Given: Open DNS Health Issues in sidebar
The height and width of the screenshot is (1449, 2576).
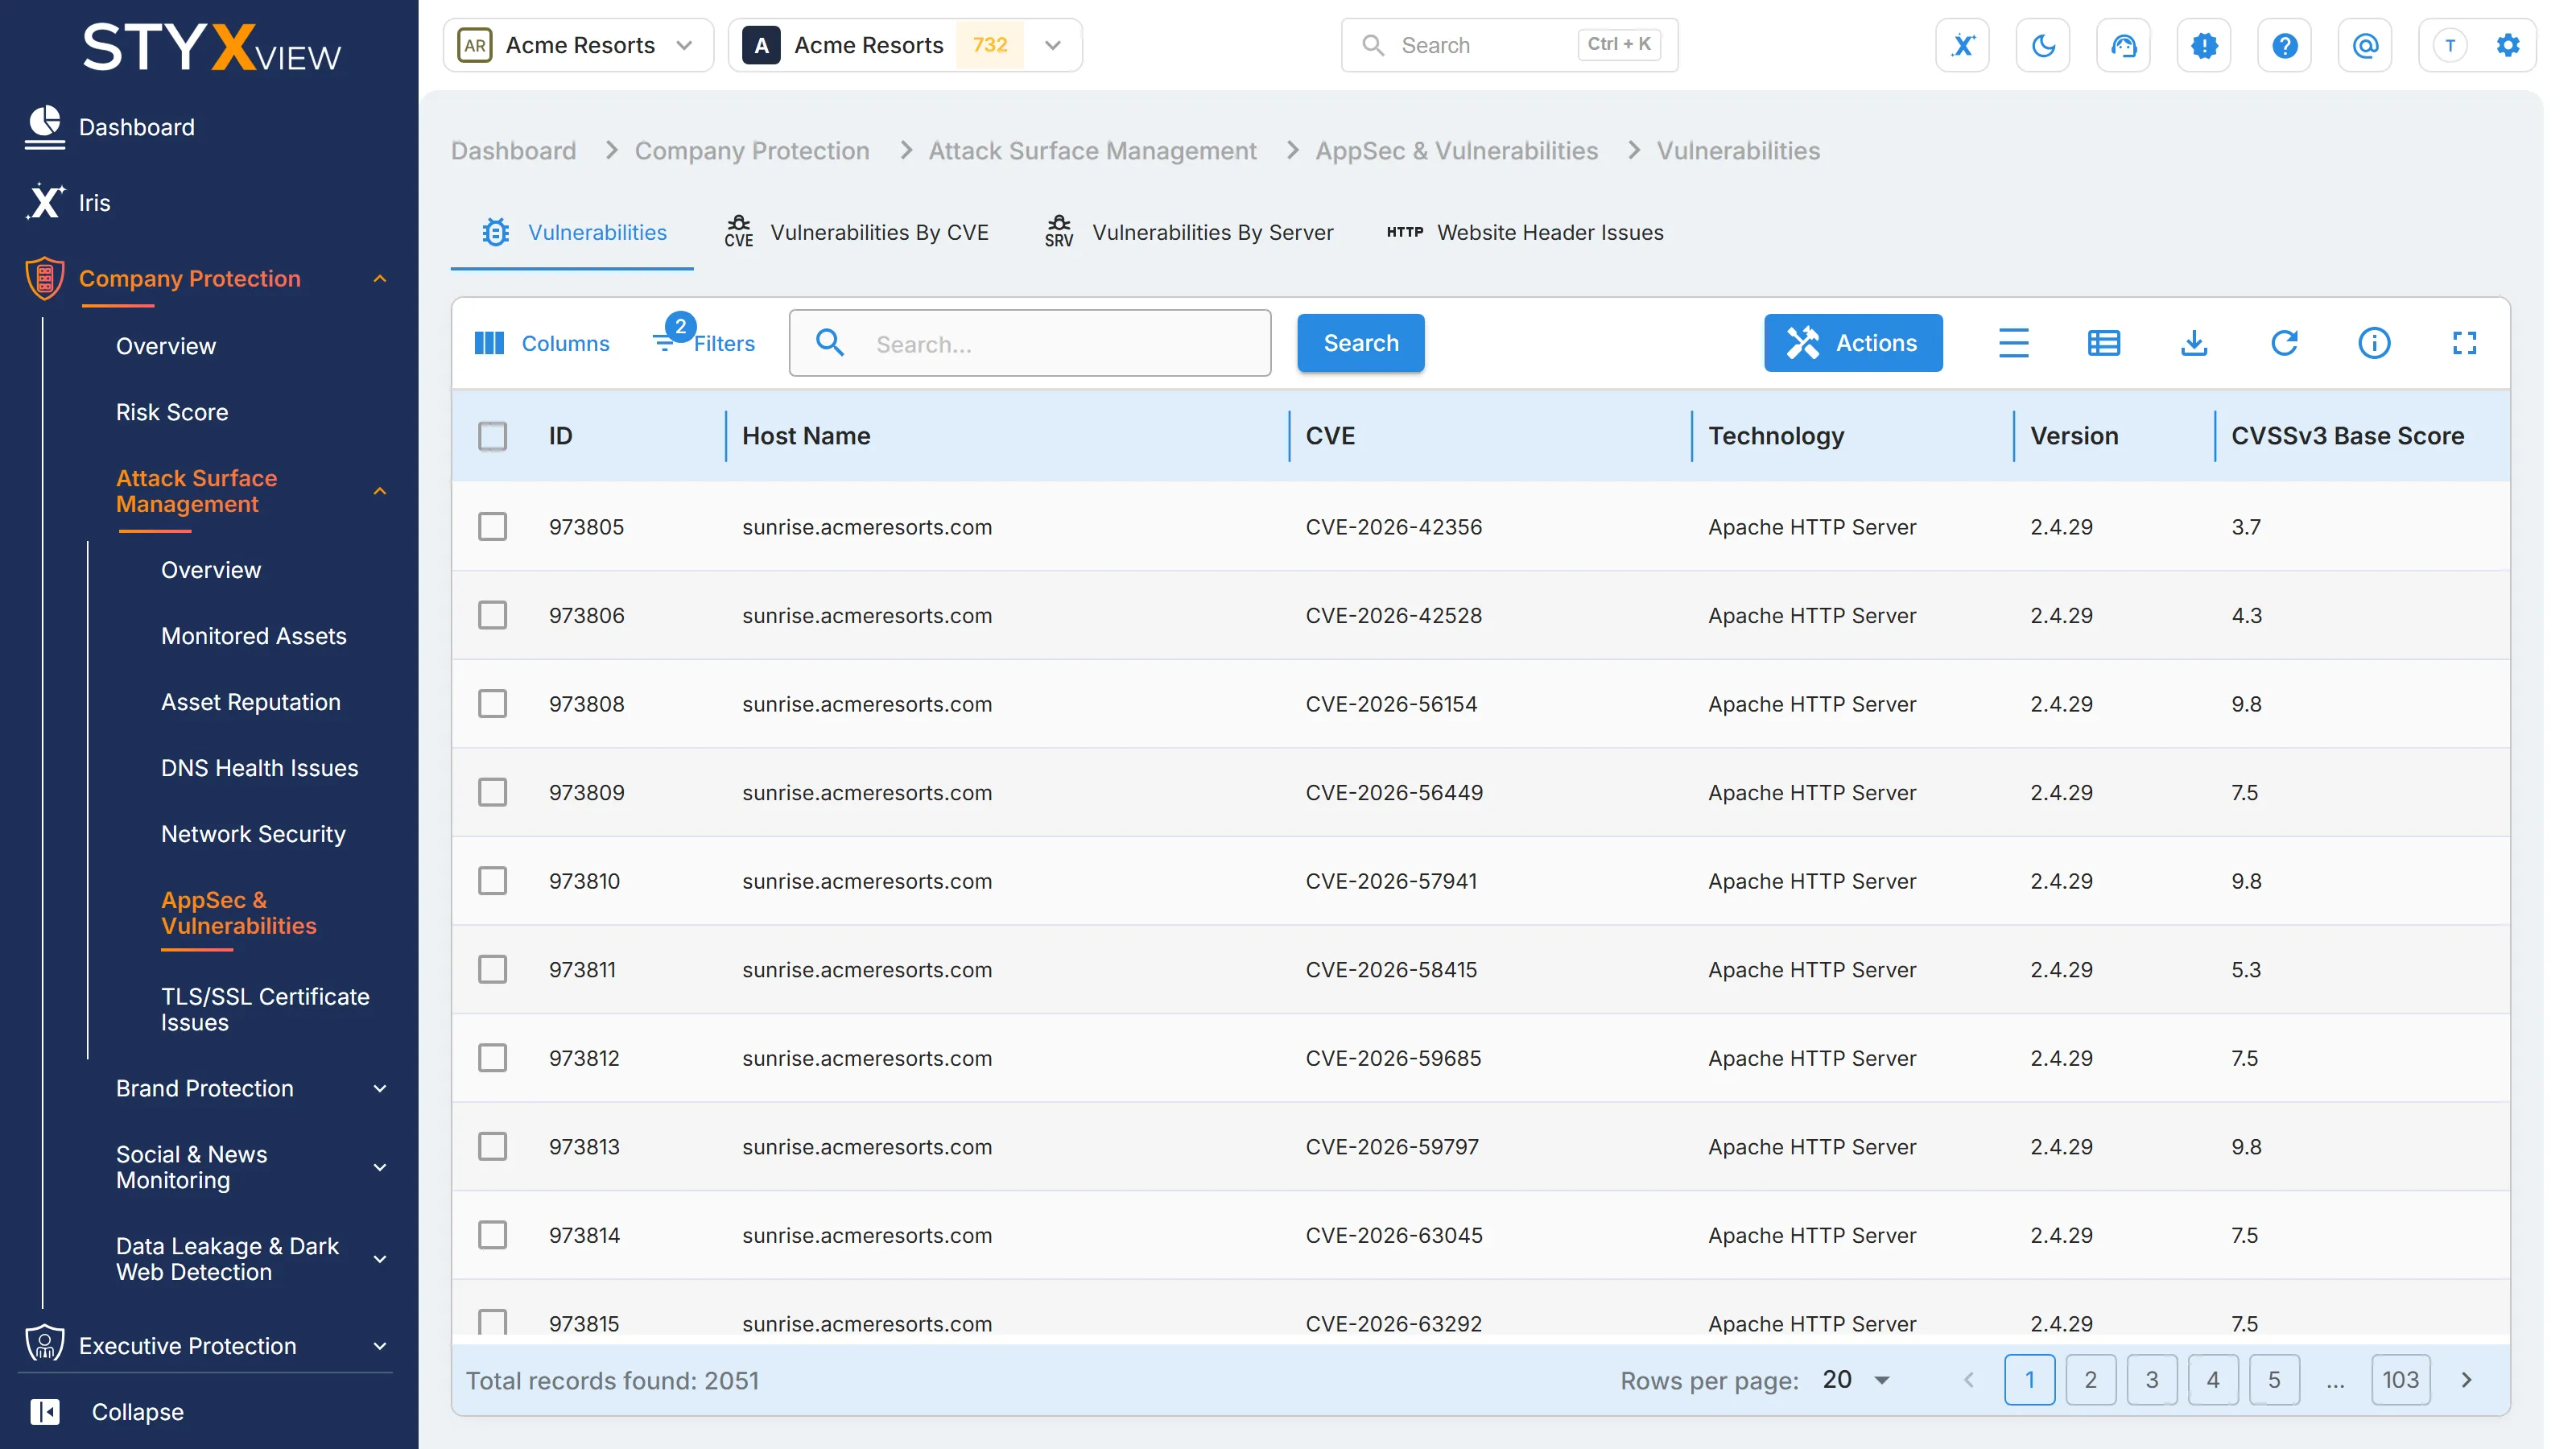Looking at the screenshot, I should [x=259, y=768].
